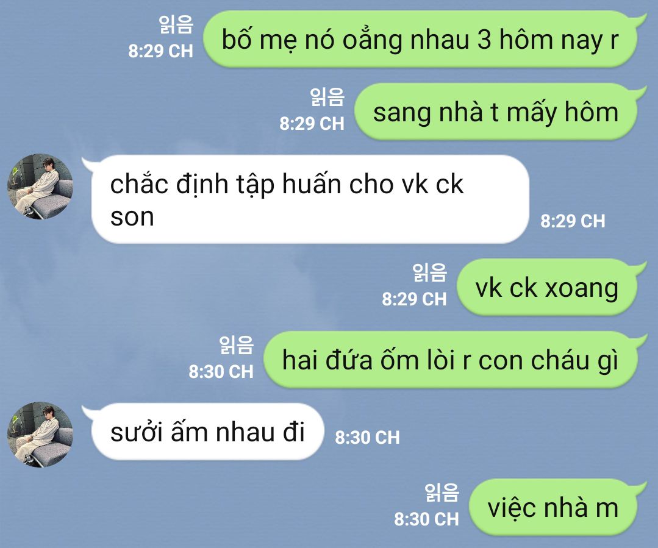Select message 'sang nhà t mấy hôm'
658x548 pixels.
tap(496, 112)
